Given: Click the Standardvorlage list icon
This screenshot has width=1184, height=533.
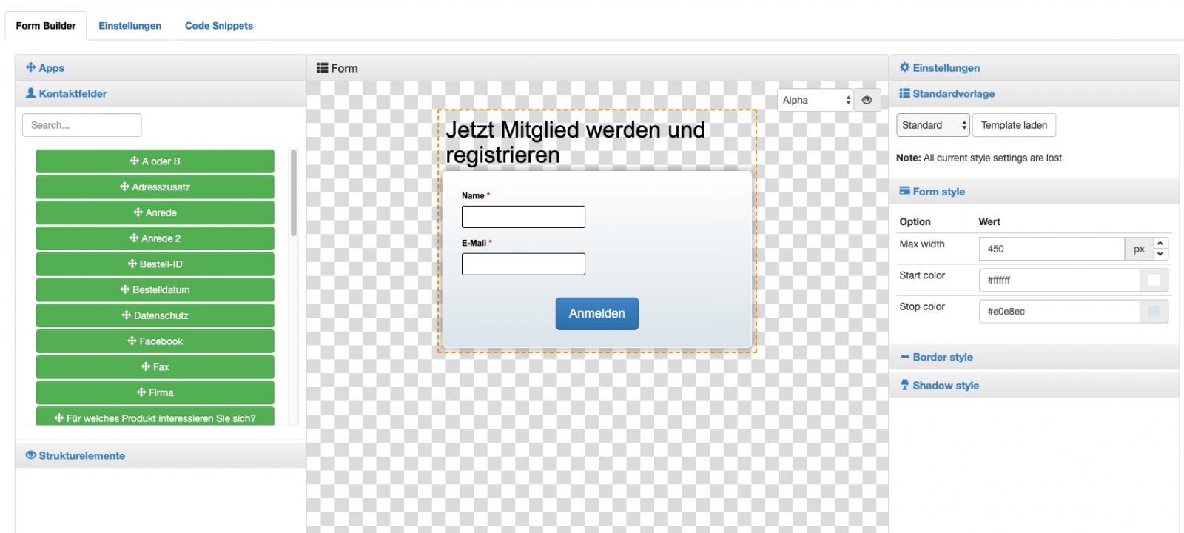Looking at the screenshot, I should [904, 93].
